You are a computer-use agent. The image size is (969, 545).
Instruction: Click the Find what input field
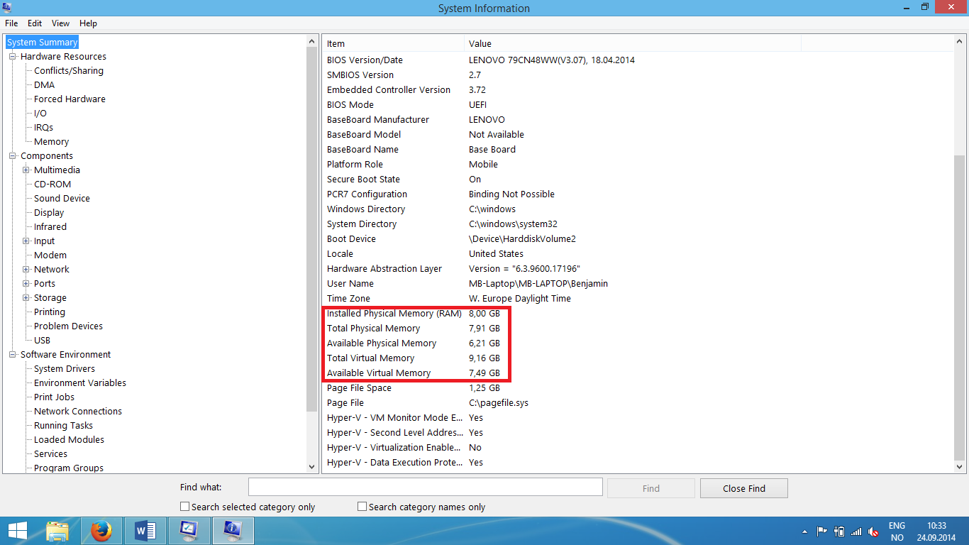coord(426,488)
